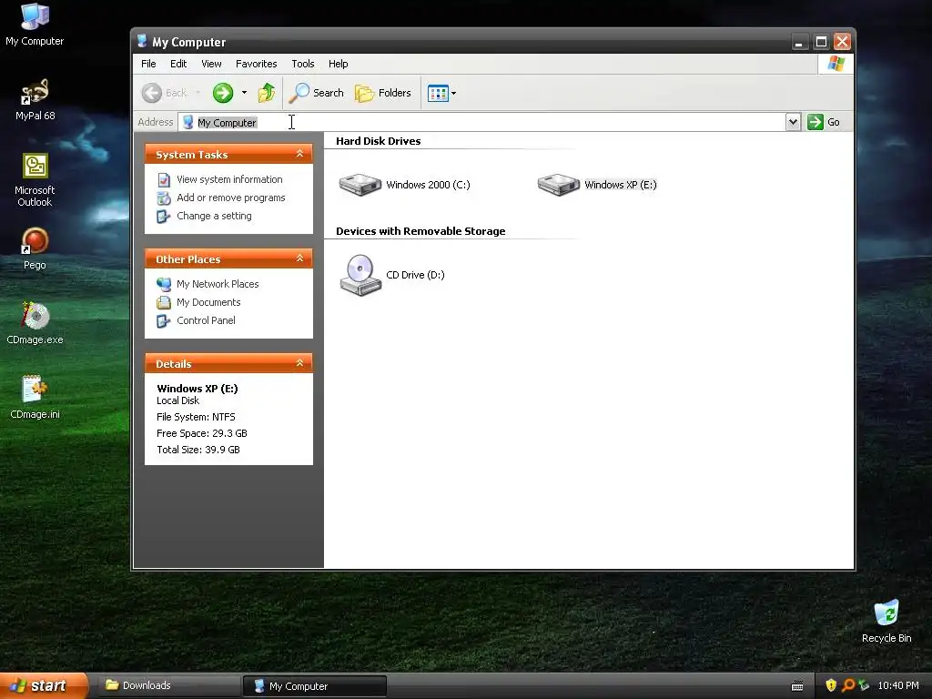
Task: Select the CDmage.exe desktop icon
Action: (x=35, y=324)
